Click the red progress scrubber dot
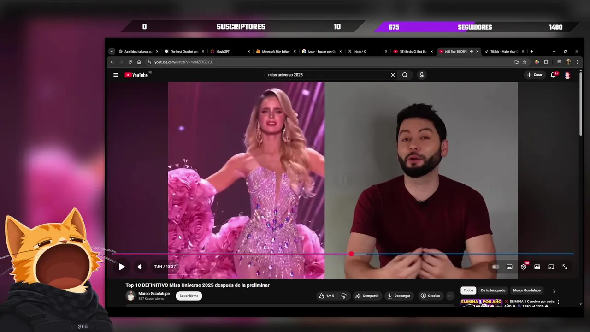The image size is (590, 332). coord(351,254)
